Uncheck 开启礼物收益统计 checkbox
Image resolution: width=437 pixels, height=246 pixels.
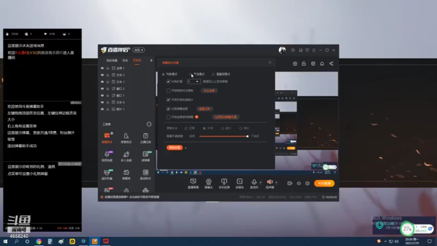point(168,99)
